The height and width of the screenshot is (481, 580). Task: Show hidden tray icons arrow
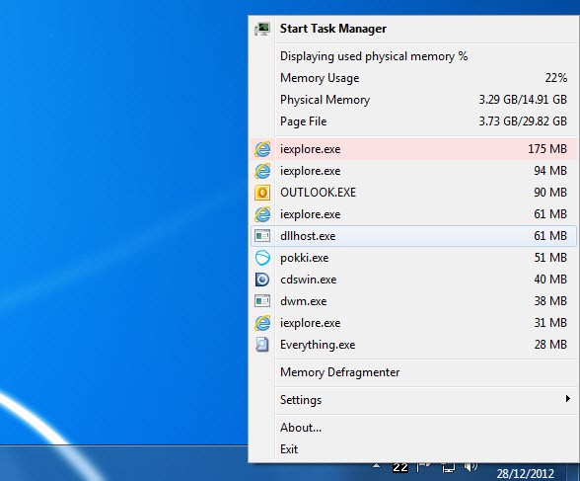coord(376,466)
